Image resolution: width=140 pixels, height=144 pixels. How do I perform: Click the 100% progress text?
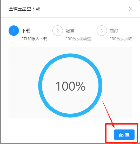(70, 86)
